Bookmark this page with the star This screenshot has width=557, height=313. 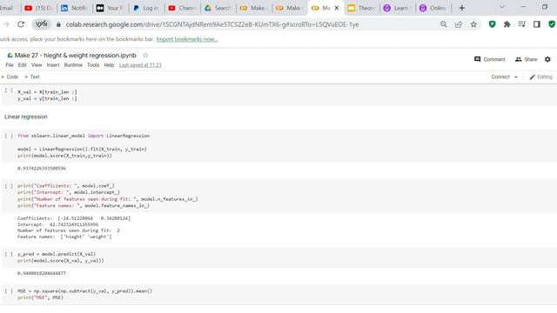pos(473,24)
